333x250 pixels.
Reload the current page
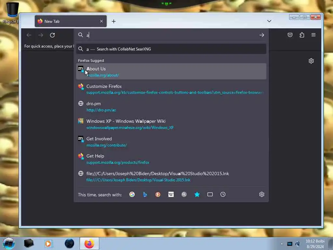52,35
